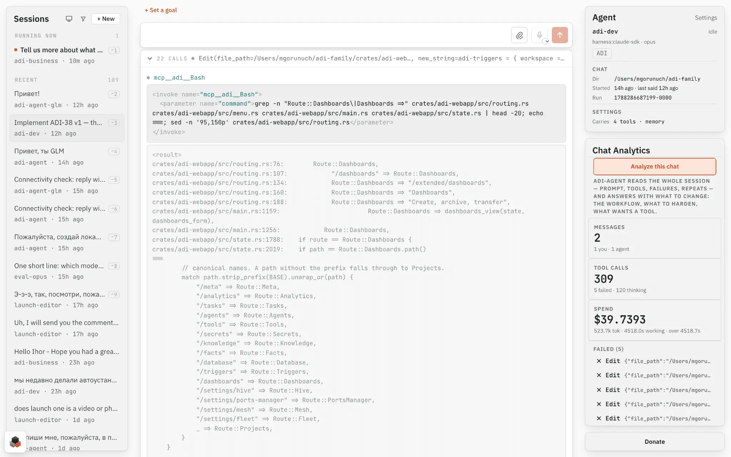Open the Uh, I will send you session
This screenshot has width=731, height=457.
coord(67,328)
